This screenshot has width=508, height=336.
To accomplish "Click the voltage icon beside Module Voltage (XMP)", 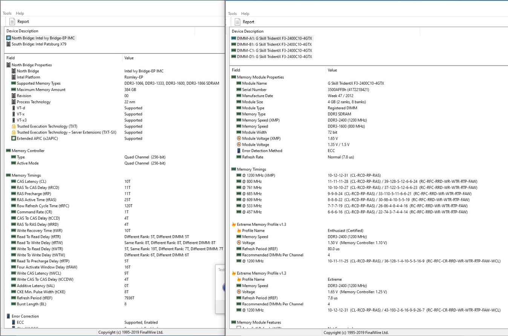I will 239,138.
